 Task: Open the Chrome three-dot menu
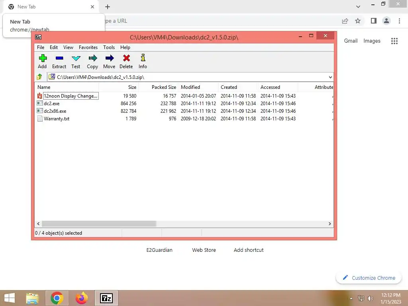point(399,21)
